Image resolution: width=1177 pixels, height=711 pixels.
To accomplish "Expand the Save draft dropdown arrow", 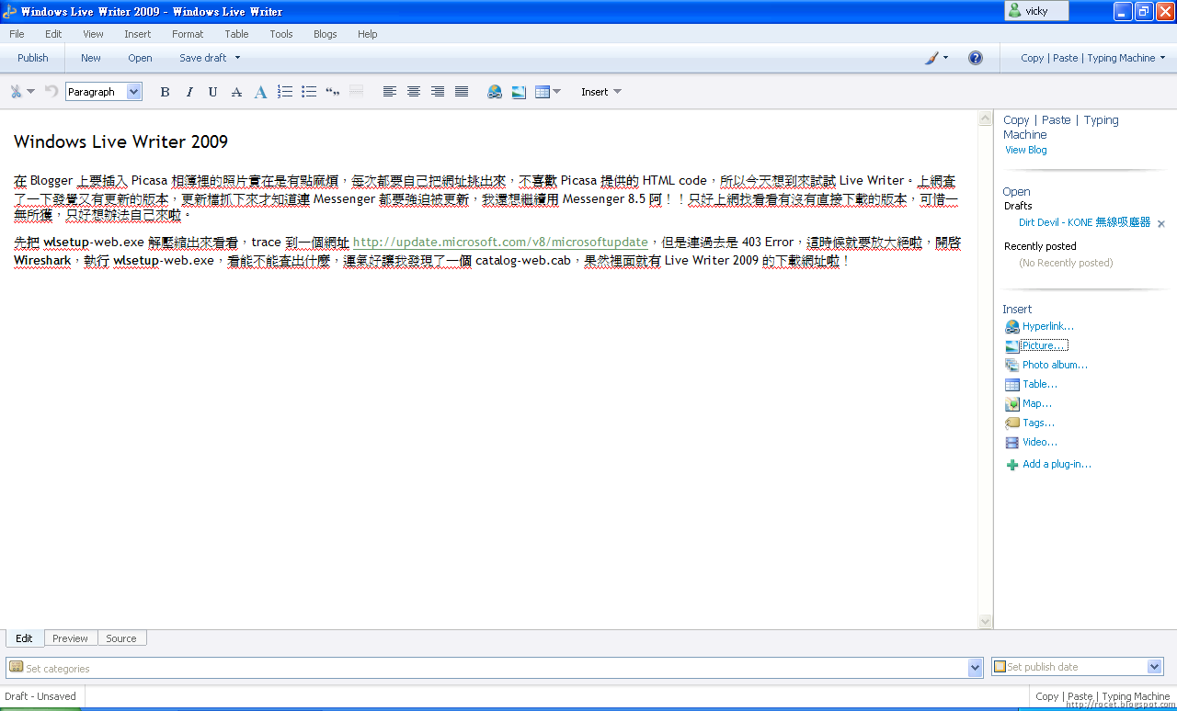I will tap(237, 58).
